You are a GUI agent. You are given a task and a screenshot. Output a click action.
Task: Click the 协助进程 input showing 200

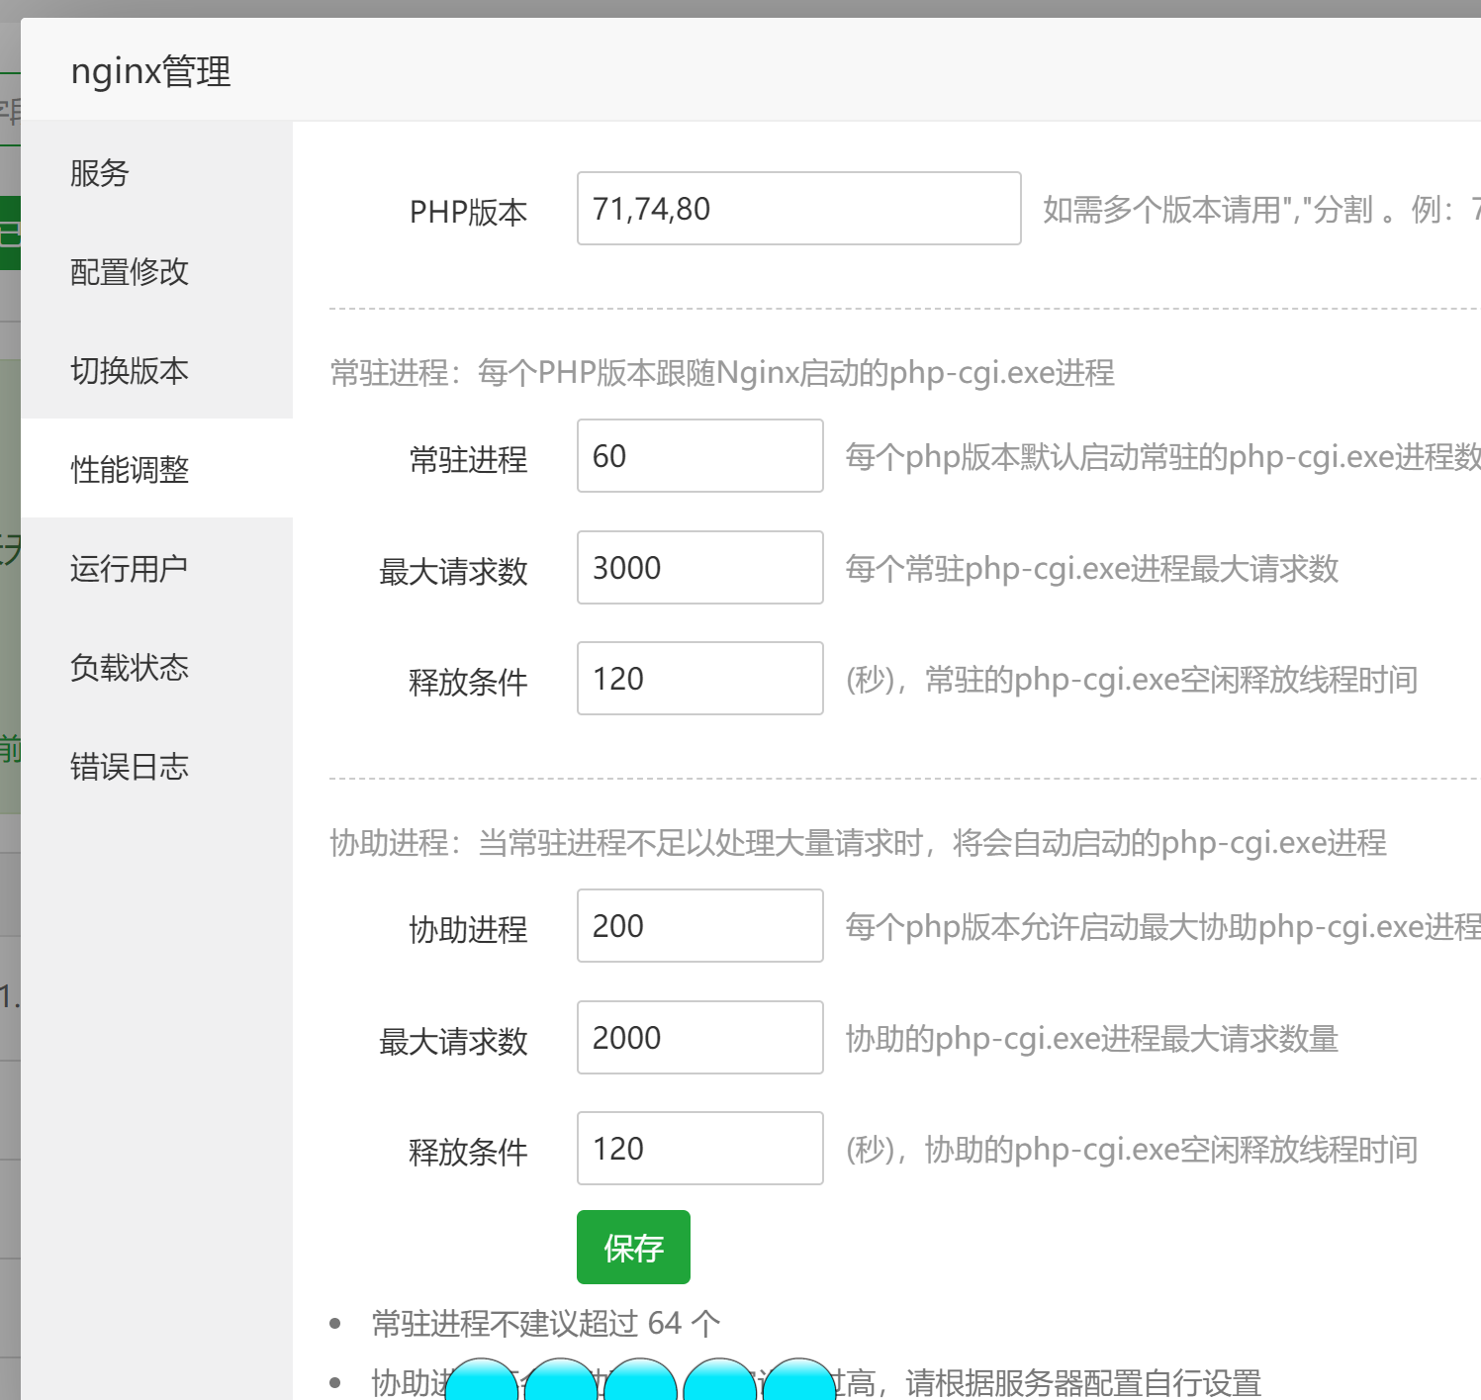[x=700, y=925]
